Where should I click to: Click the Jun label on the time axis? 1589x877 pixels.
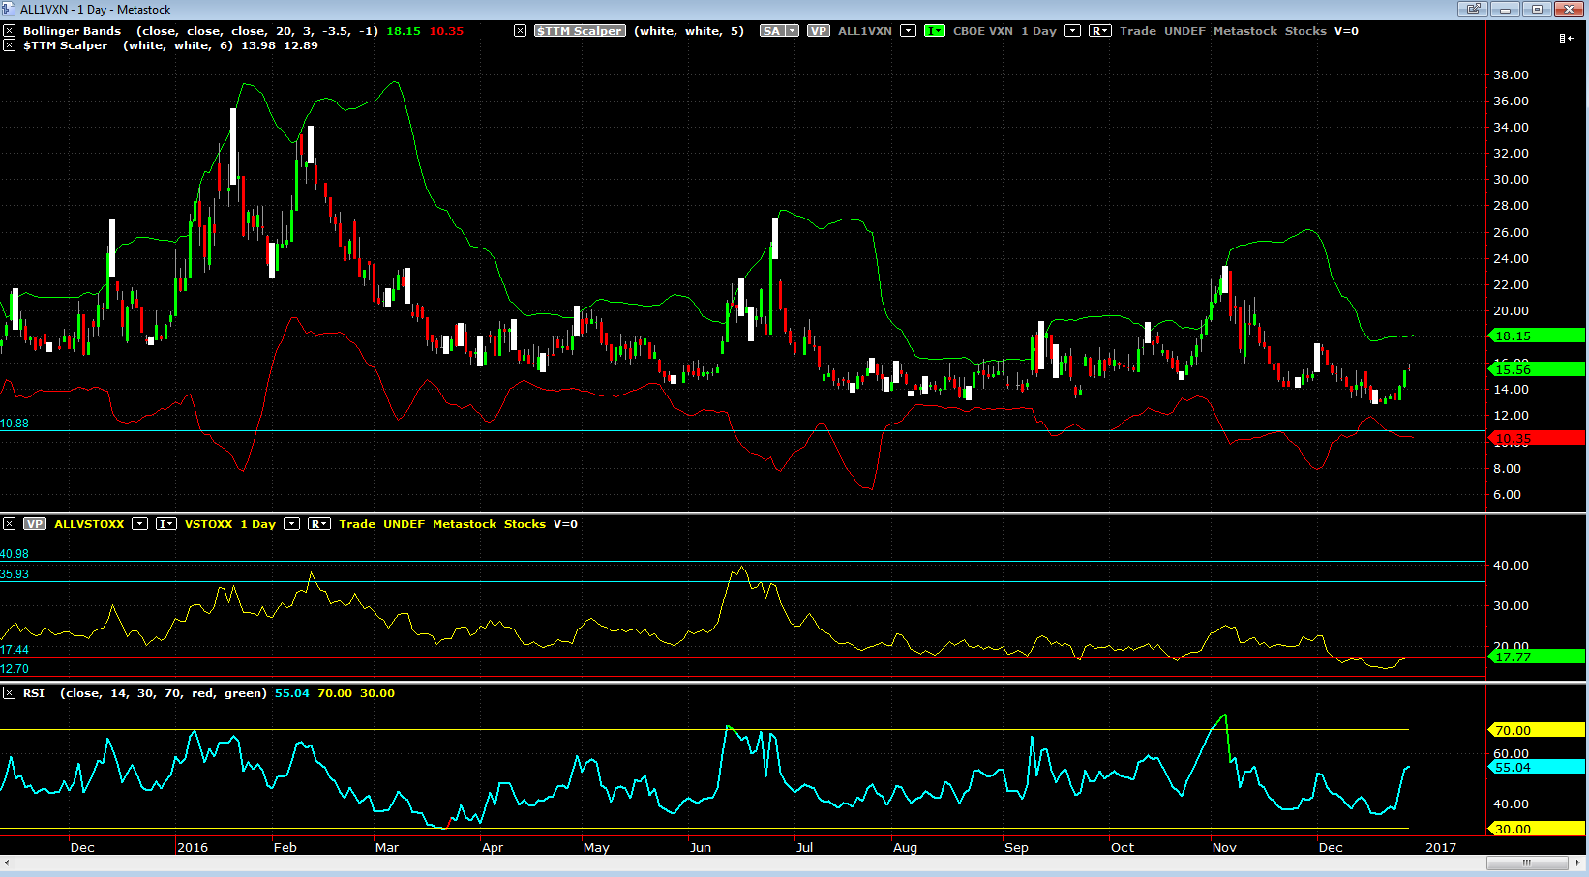pos(701,847)
